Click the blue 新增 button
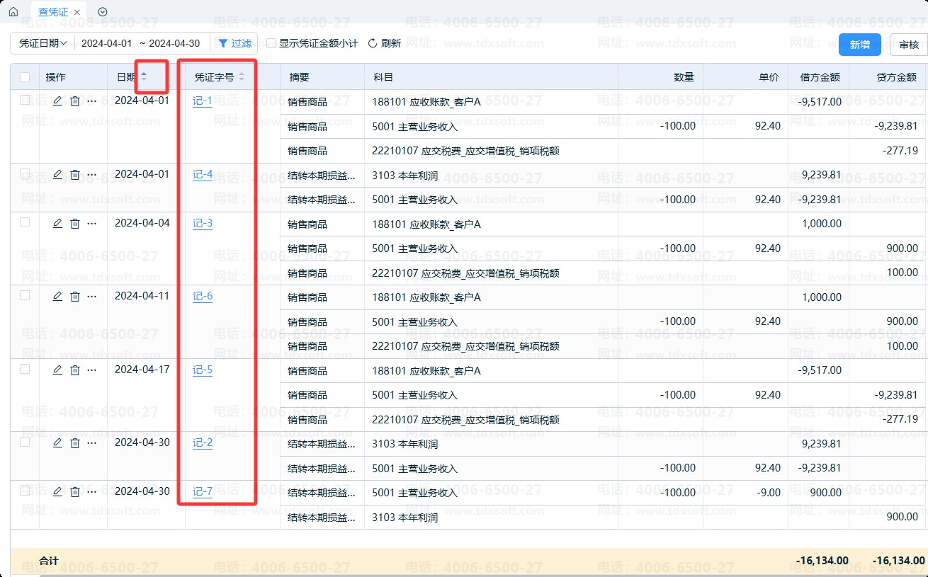Viewport: 928px width, 577px height. pos(859,45)
